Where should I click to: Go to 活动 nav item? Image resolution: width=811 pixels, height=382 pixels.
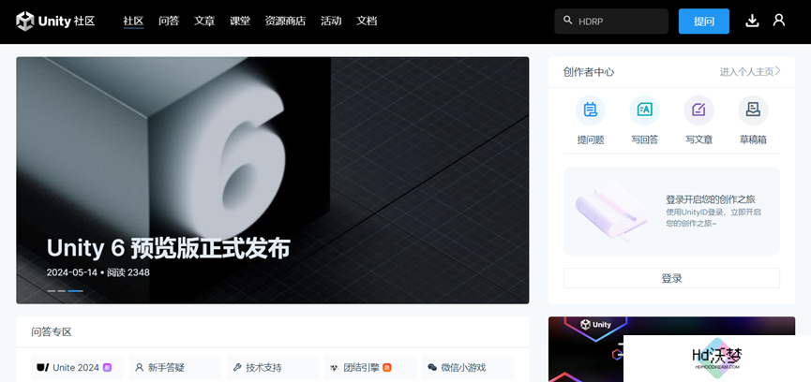pos(331,22)
